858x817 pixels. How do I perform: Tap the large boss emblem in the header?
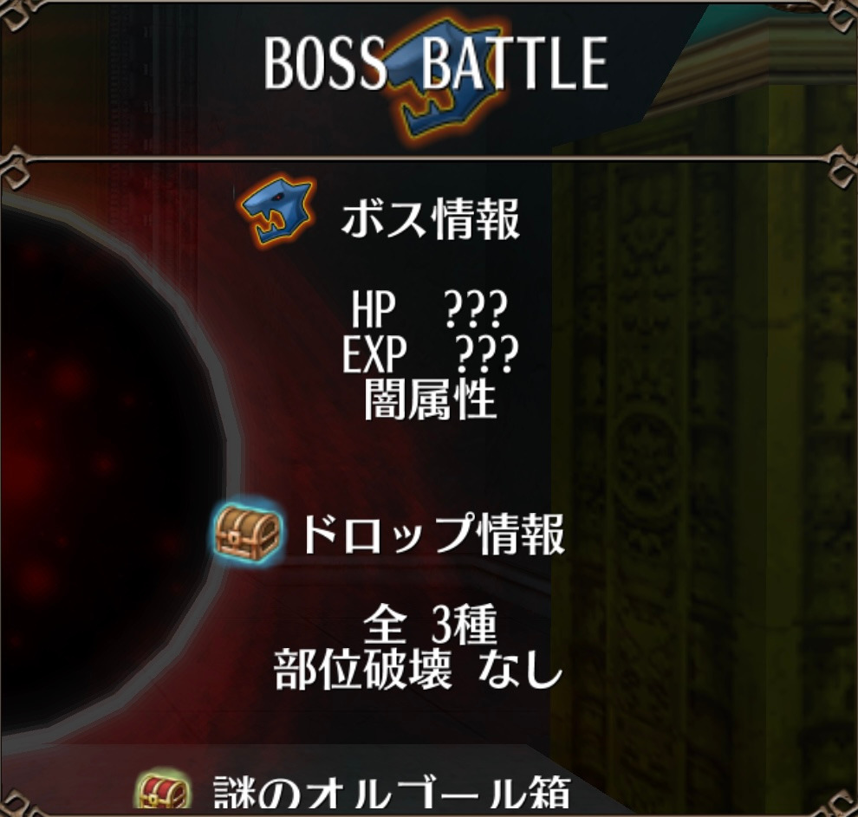click(x=446, y=83)
